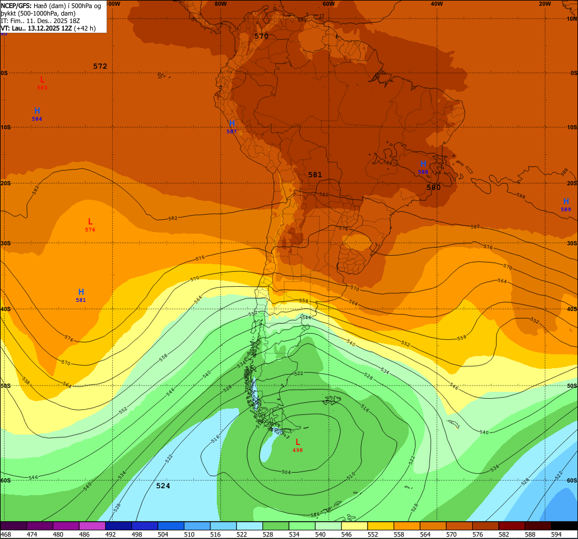The height and width of the screenshot is (539, 578).
Task: Choose the pale green 540–546 legend swatch
Action: point(328,526)
